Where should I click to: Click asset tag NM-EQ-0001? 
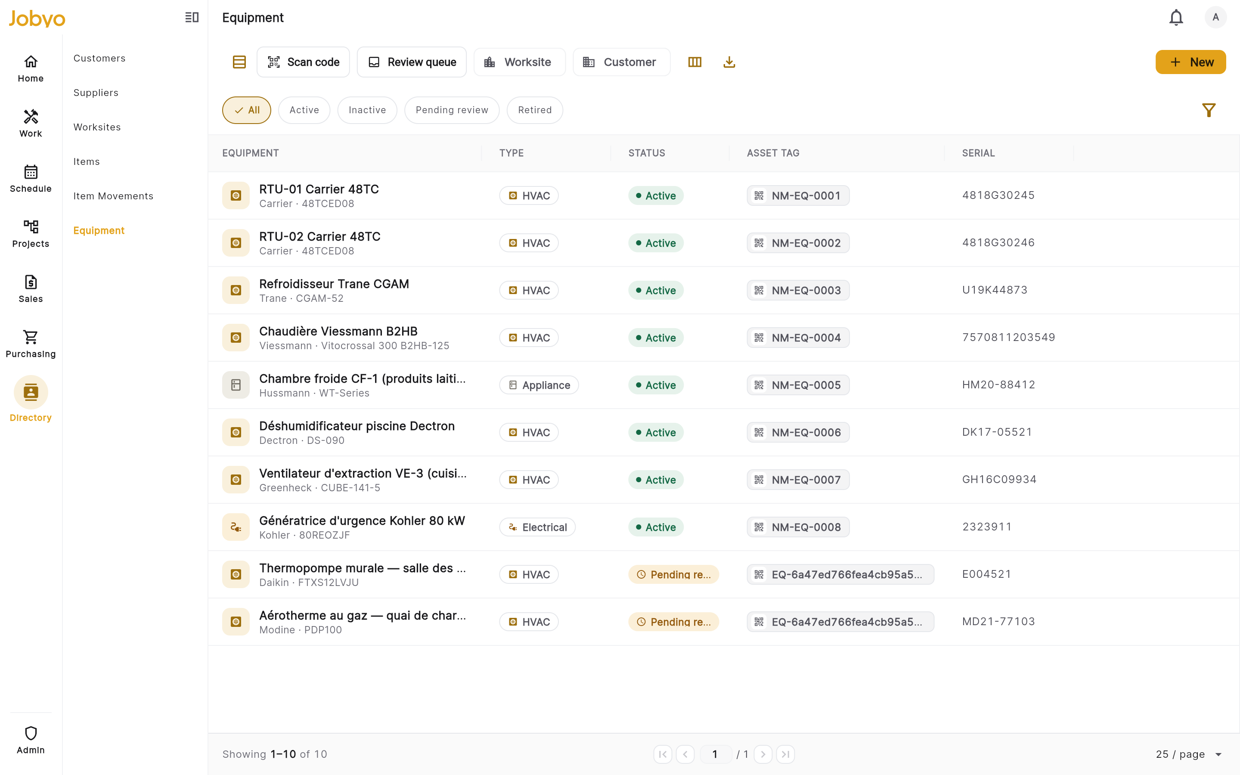click(798, 195)
